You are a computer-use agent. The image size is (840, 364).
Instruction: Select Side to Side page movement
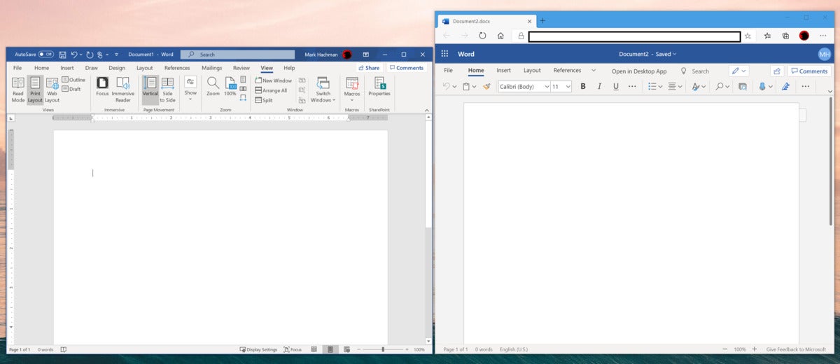(x=168, y=90)
